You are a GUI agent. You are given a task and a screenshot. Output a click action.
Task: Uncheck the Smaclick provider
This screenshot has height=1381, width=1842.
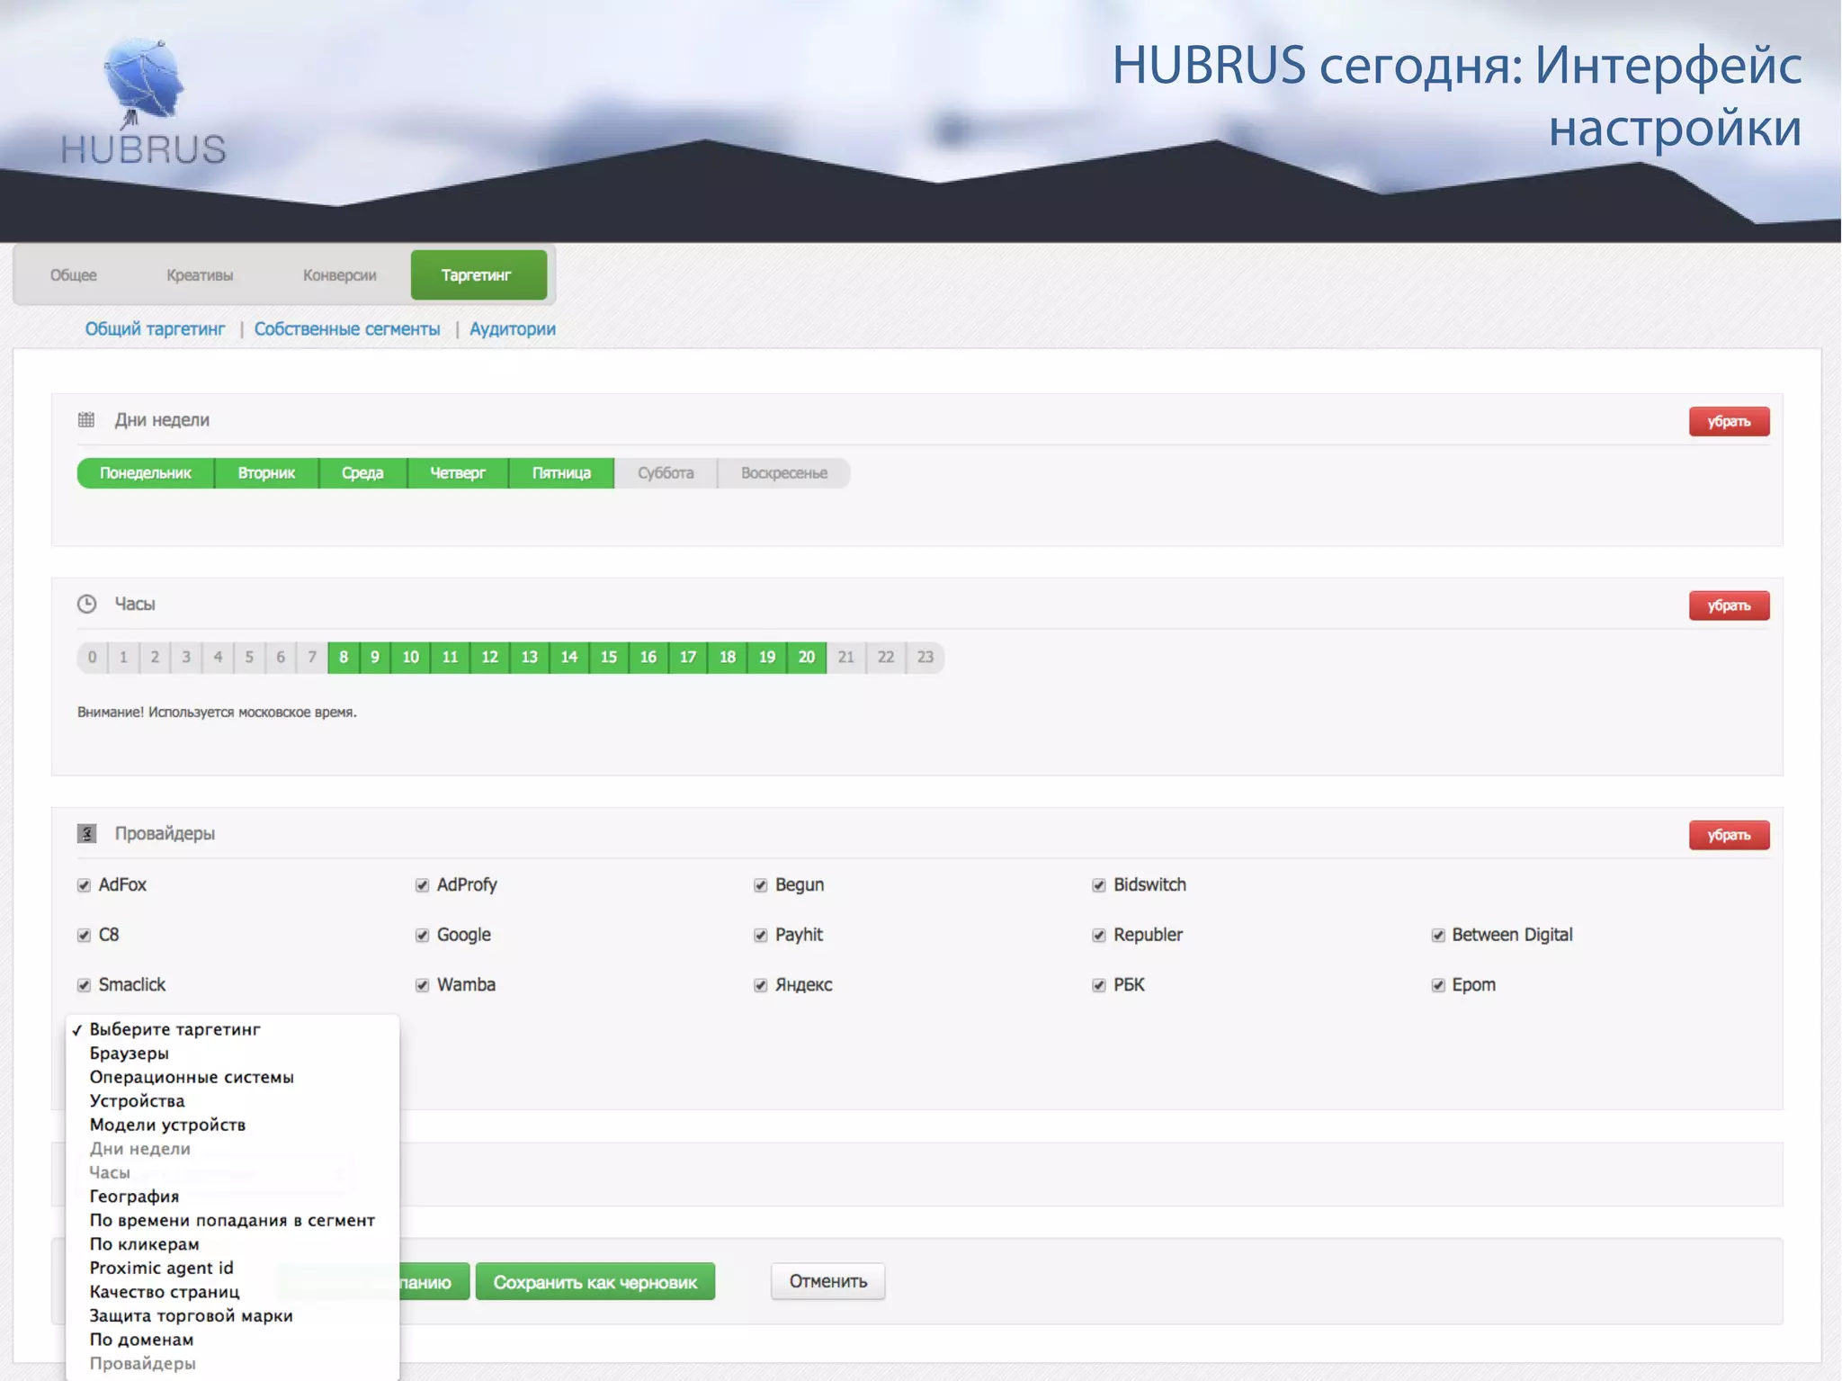click(84, 985)
